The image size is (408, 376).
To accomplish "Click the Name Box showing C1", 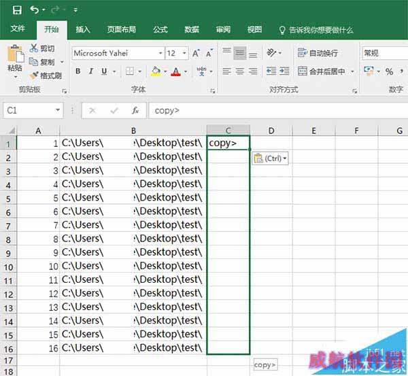I will pos(29,110).
